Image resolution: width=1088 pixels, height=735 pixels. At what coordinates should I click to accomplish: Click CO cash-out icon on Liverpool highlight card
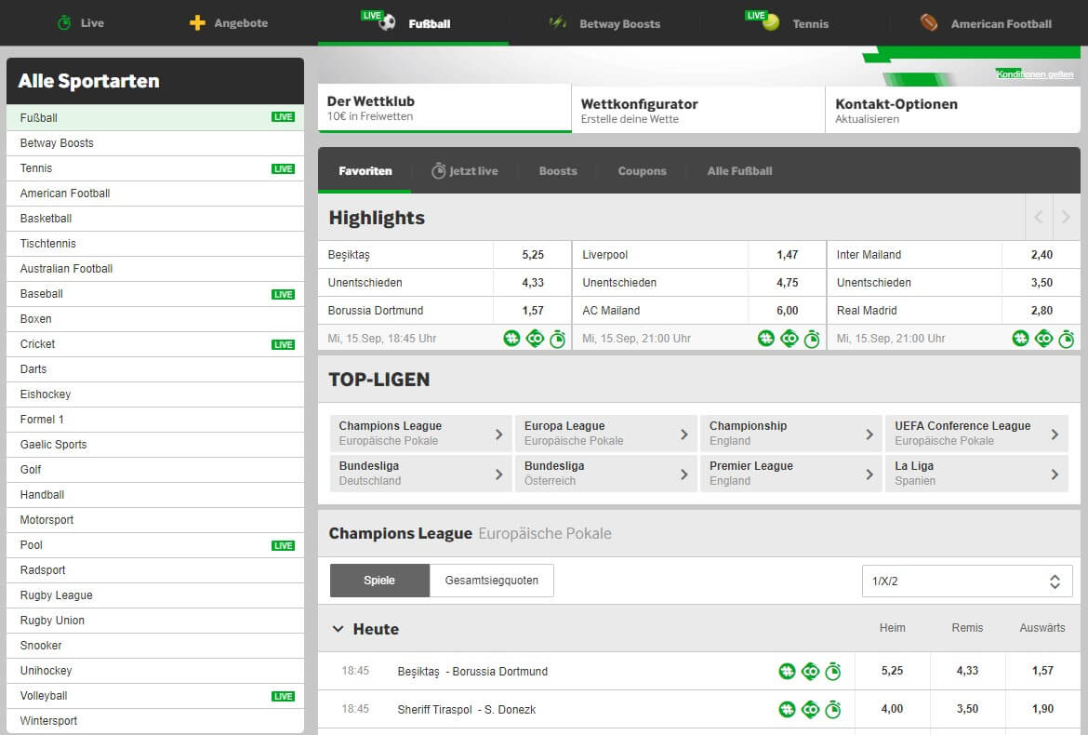tap(789, 339)
